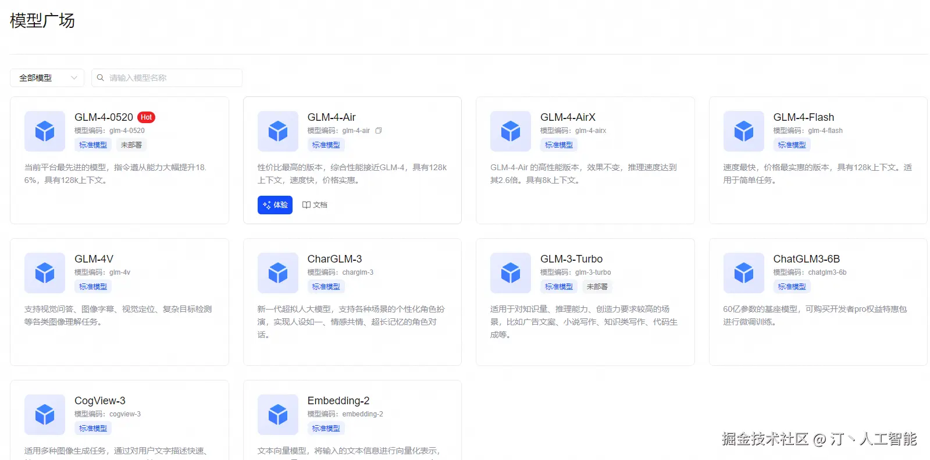The height and width of the screenshot is (460, 930).
Task: Click the CharGLM-3 cube icon
Action: pyautogui.click(x=278, y=273)
